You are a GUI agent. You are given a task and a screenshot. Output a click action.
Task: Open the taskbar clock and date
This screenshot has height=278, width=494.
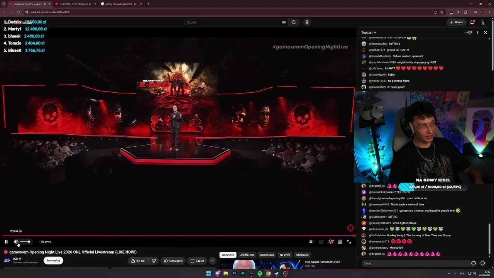pos(485,273)
